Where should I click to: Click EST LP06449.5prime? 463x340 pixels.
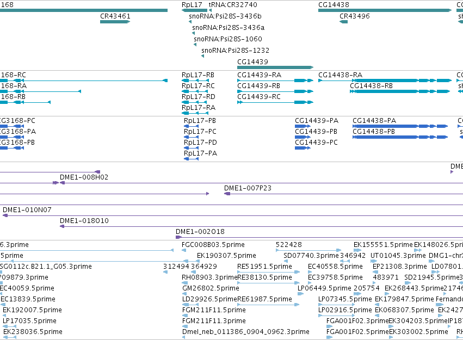pos(300,294)
